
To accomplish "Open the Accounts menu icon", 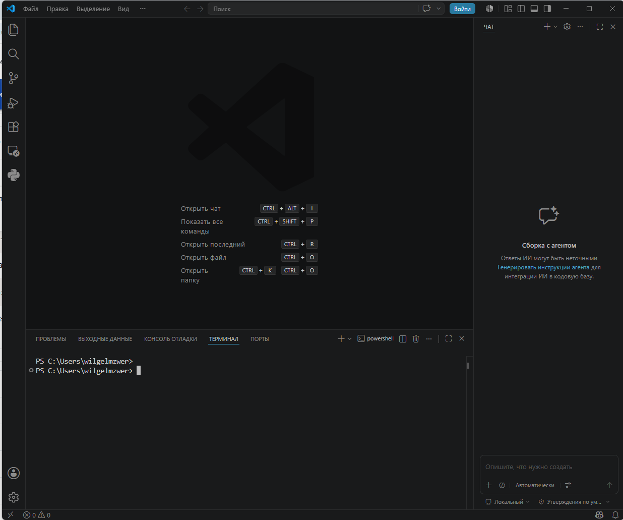I will (x=14, y=473).
